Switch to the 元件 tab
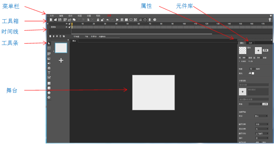 click(x=250, y=43)
